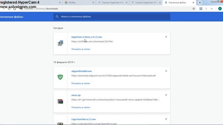The image size is (223, 125).
Task: Remove HyperCam 4 Demo from downloads list
Action: point(166,37)
